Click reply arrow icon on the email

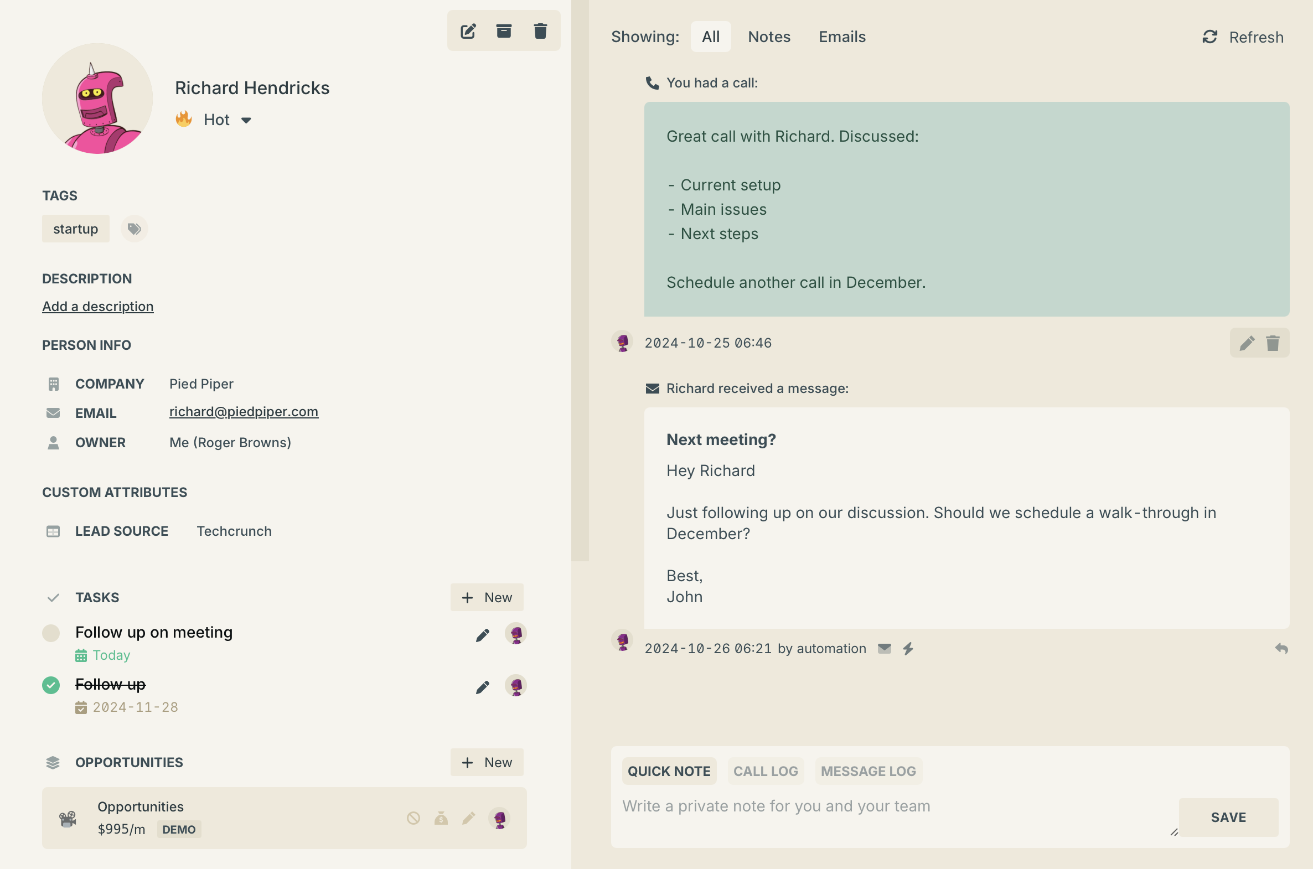[x=1281, y=648]
